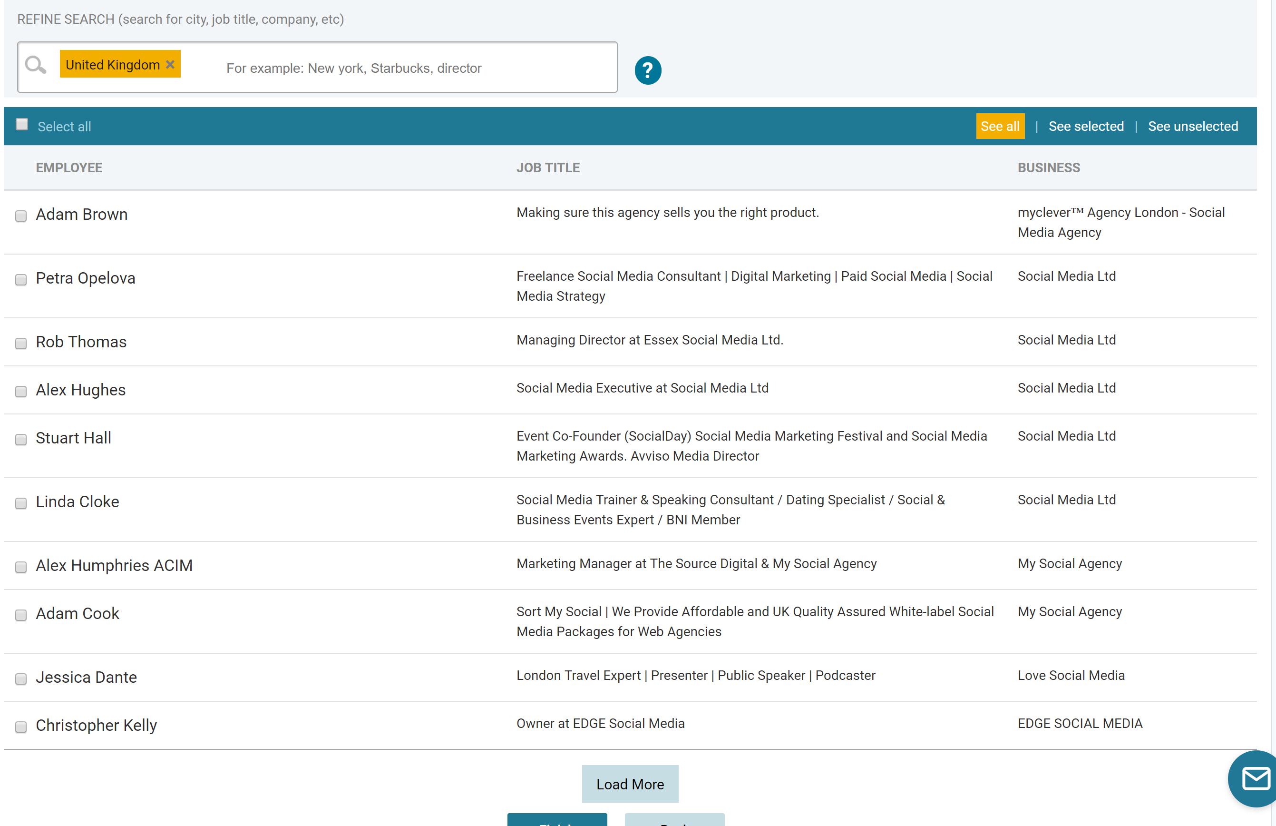Mark Stuart Hall's checkbox
Image resolution: width=1276 pixels, height=826 pixels.
21,440
